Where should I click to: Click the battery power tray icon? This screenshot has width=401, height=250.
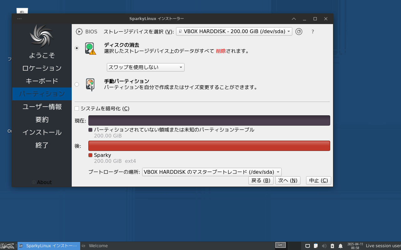coord(332,246)
